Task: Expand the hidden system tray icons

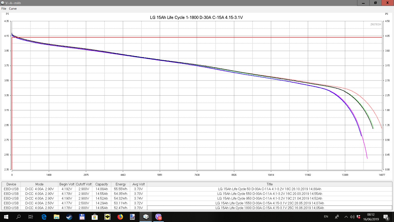Action: coord(346,217)
